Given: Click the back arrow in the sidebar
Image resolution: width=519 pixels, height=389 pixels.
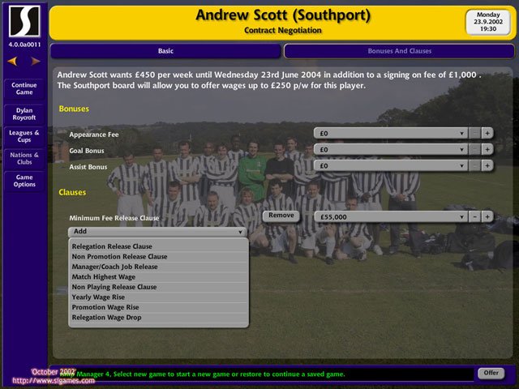Looking at the screenshot, I should coord(12,62).
